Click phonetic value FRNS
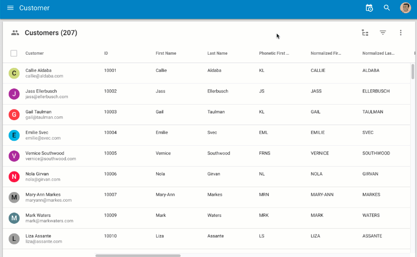This screenshot has height=257, width=417. [265, 153]
